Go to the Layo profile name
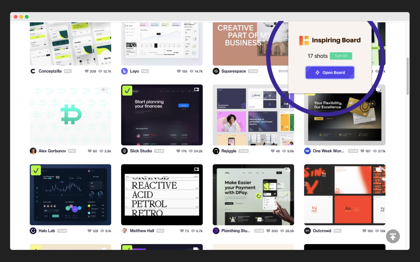 coord(135,71)
